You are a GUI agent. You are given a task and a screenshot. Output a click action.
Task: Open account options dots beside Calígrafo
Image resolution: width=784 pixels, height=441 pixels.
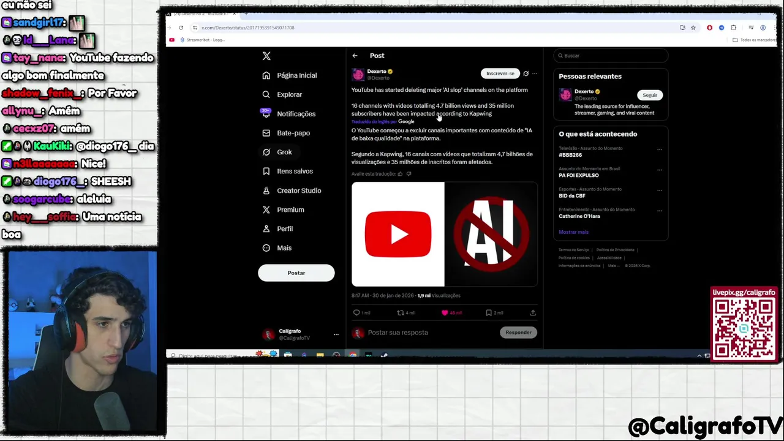pos(336,334)
